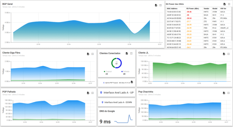Maximize the Pop Chacrinha panel

(x=228, y=93)
